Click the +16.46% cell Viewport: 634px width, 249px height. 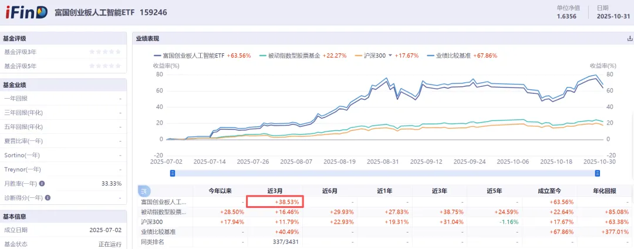288,212
